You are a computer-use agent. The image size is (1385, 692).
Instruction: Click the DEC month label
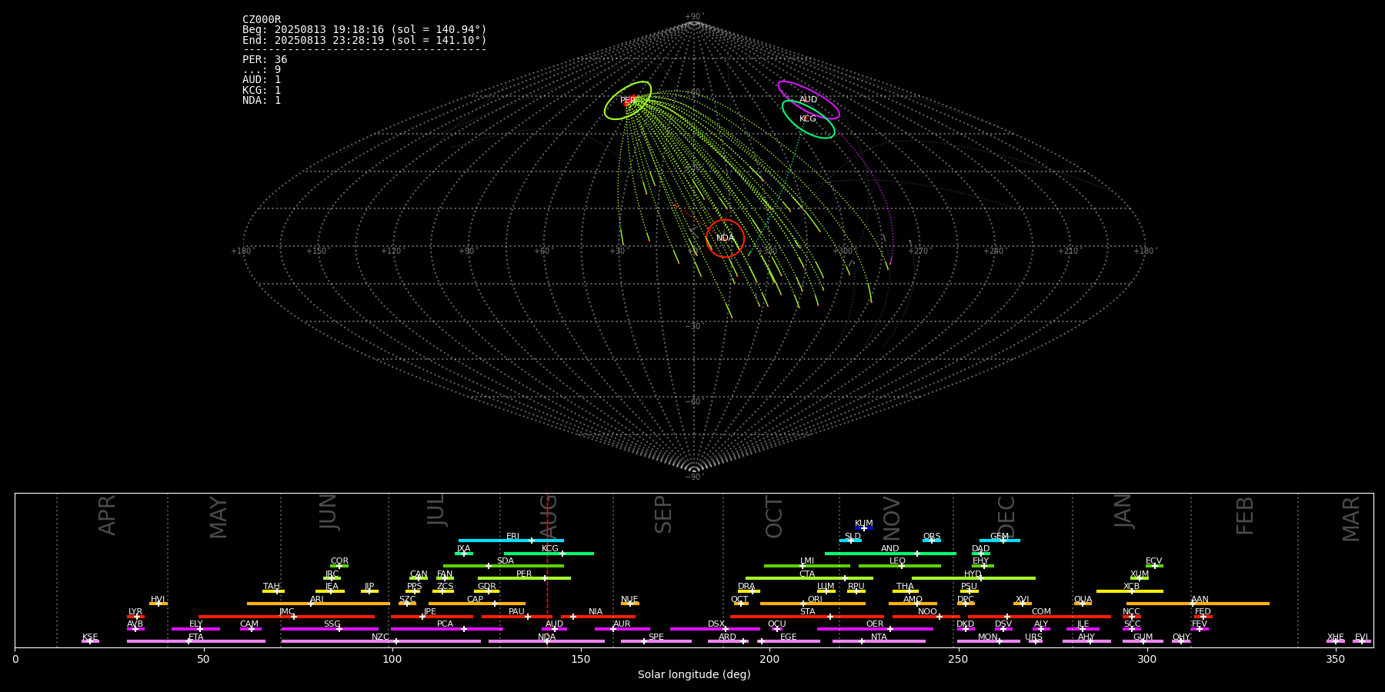pos(1006,517)
